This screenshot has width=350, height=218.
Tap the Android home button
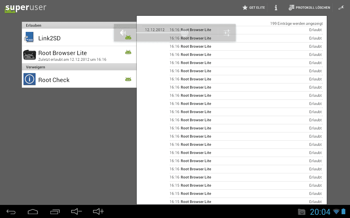point(33,211)
